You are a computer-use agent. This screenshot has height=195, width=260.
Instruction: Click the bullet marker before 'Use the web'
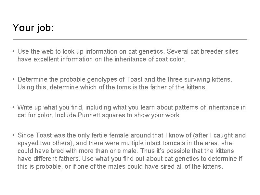(x=13, y=52)
